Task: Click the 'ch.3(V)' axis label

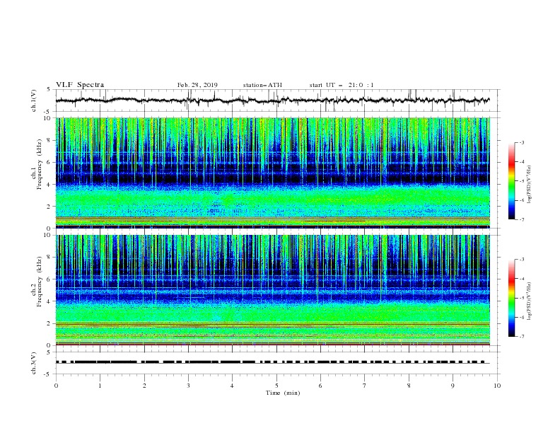Action: point(34,363)
